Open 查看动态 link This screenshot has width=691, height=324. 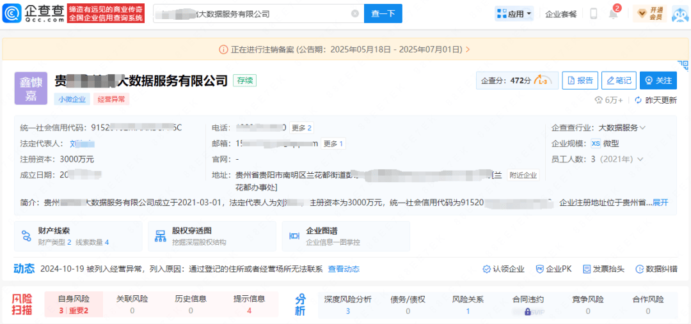344,269
